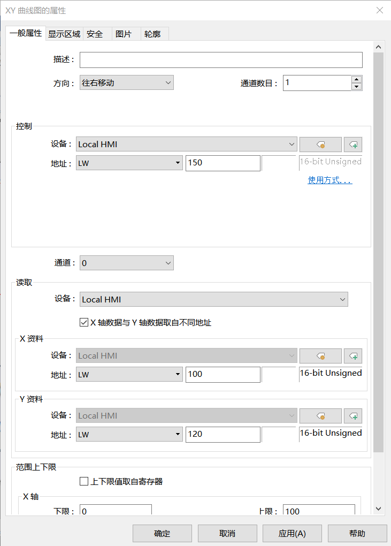Click green plus tag icon in 控制 section
This screenshot has width=391, height=546.
pyautogui.click(x=353, y=144)
